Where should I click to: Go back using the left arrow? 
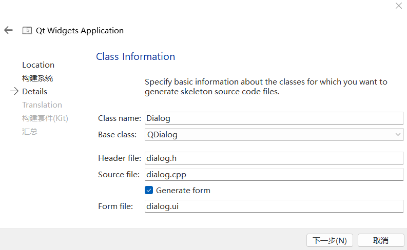click(x=8, y=30)
